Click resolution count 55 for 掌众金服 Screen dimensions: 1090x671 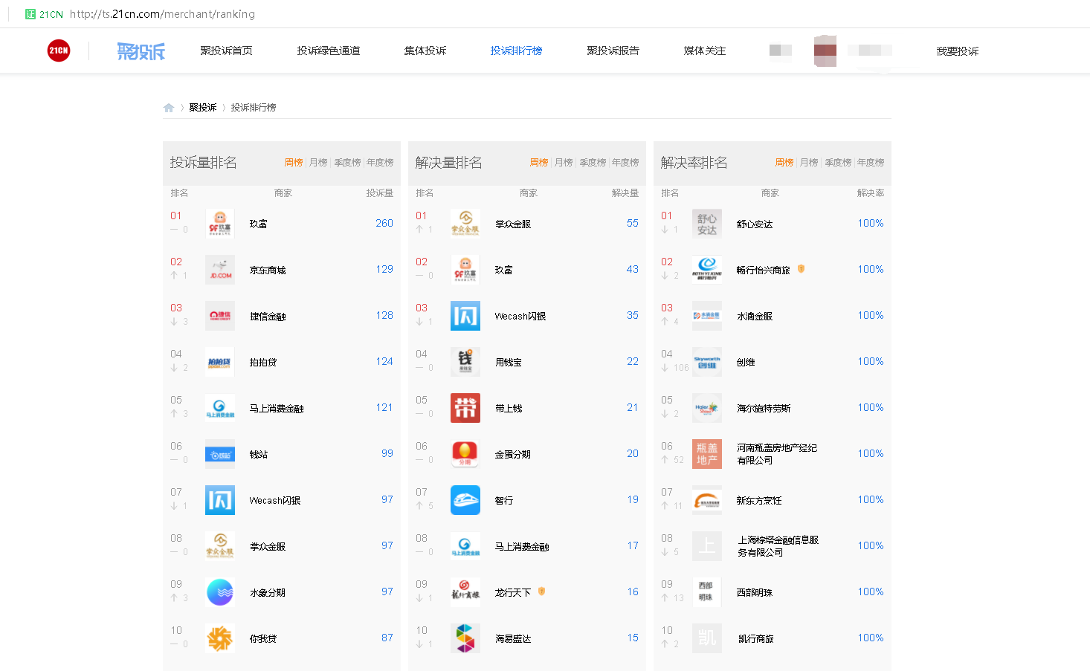coord(633,223)
